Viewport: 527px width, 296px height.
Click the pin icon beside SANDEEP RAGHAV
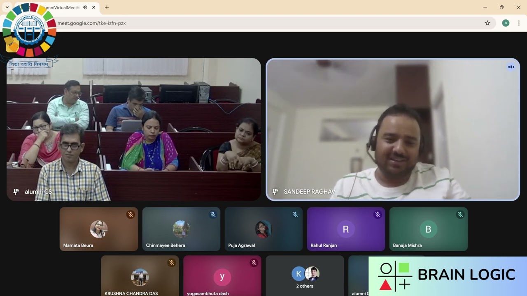pos(275,192)
